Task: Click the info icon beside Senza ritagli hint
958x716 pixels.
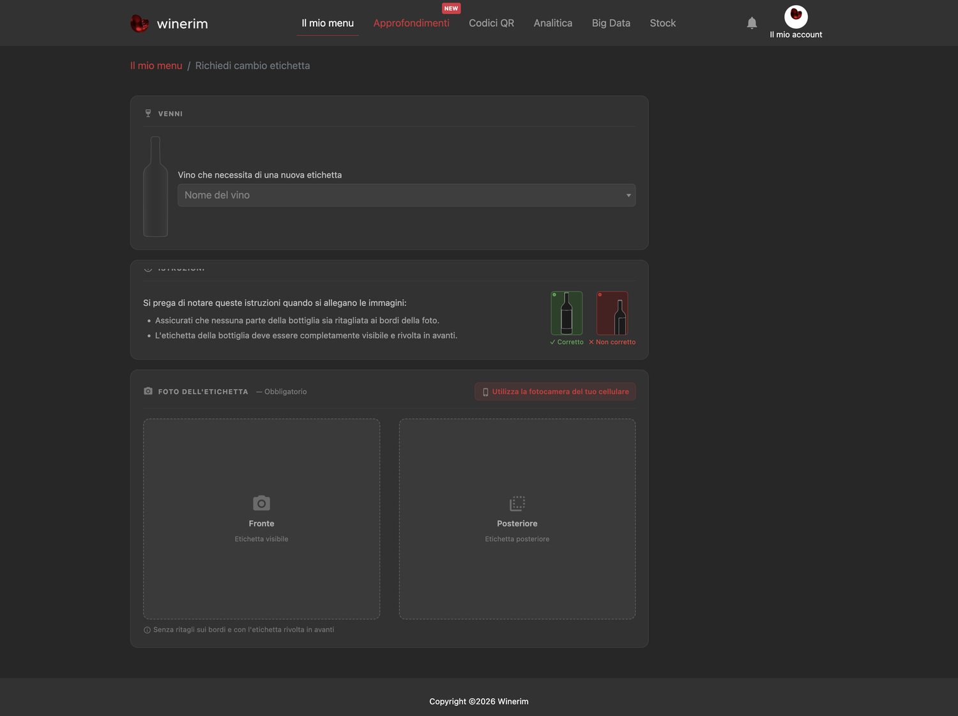Action: [x=147, y=630]
